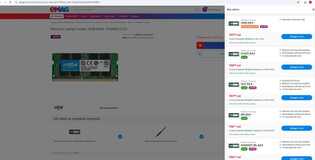This screenshot has width=315, height=160.
Task: Open seller eMAG 4.8 in offers panel
Action: point(247,23)
